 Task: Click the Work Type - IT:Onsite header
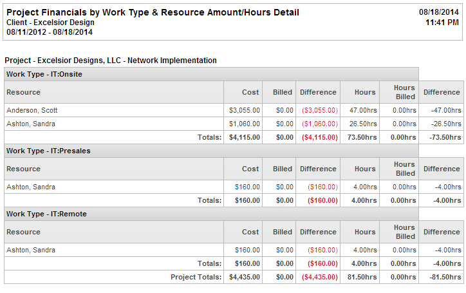tap(44, 74)
